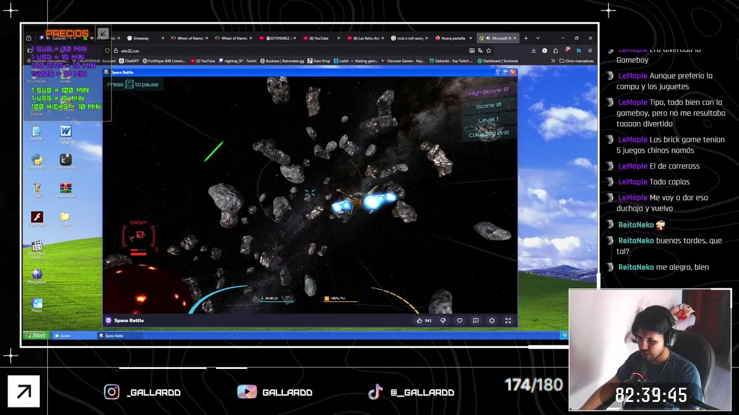Open the Otros marcadores bookmarks folder
The image size is (739, 415).
[x=576, y=61]
